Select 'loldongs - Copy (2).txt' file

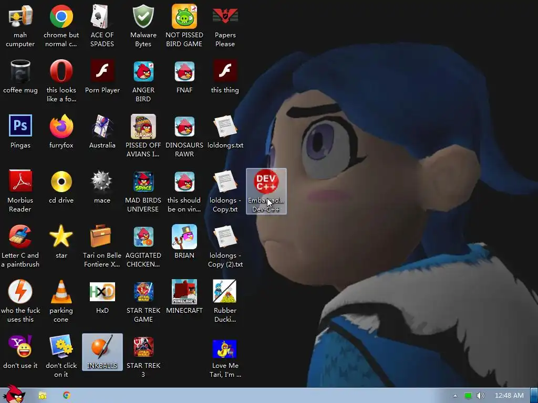point(225,247)
